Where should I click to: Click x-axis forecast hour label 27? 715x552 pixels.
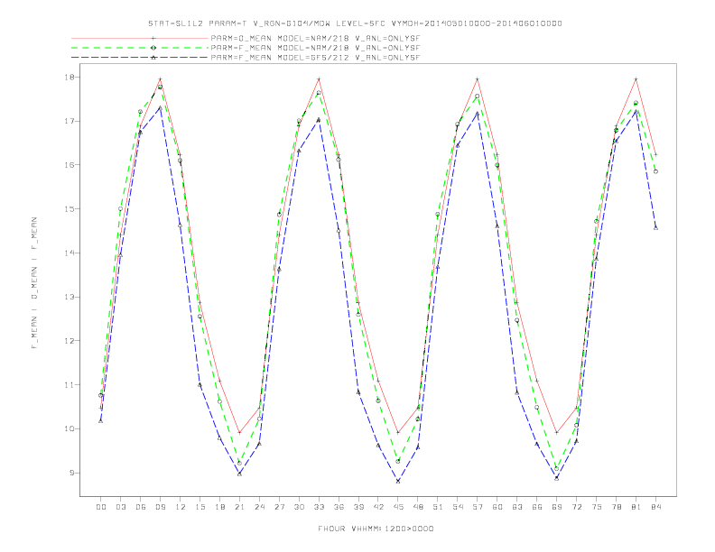pyautogui.click(x=279, y=507)
